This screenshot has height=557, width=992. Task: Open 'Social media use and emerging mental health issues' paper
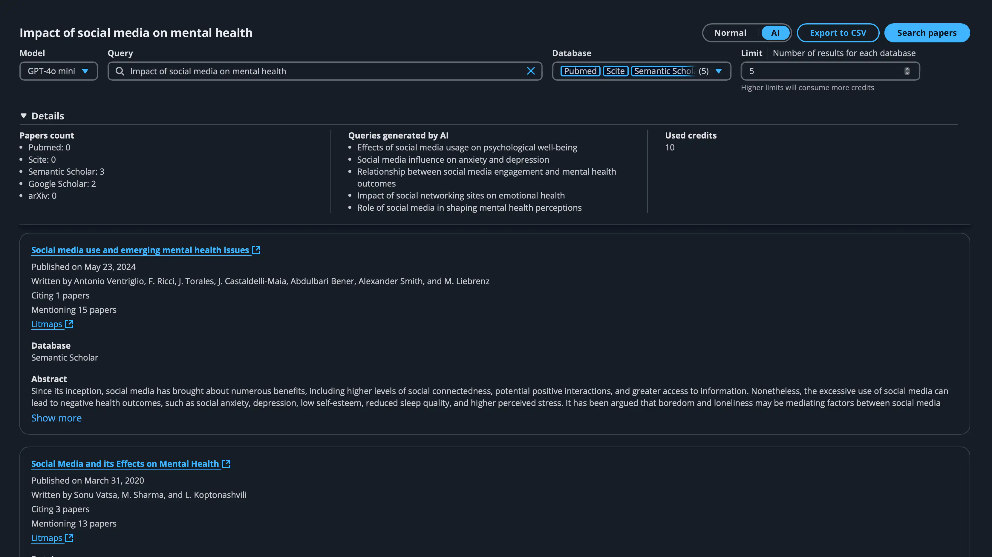coord(140,250)
